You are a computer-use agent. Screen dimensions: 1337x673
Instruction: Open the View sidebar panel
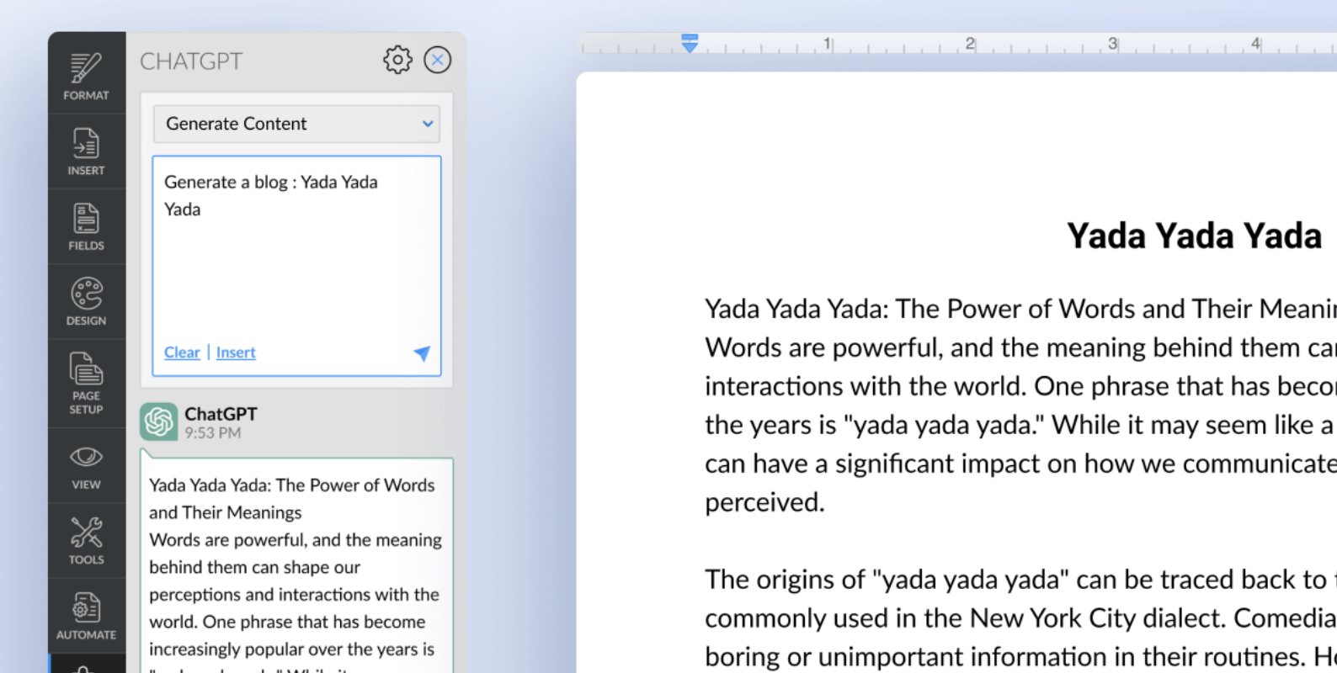[x=87, y=466]
